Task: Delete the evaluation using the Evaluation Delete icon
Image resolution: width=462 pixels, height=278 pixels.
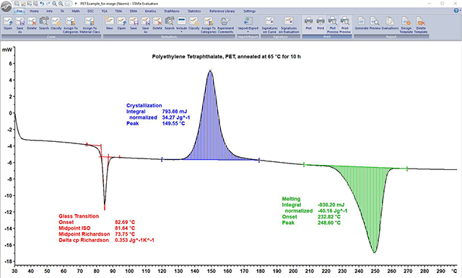Action: pyautogui.click(x=157, y=24)
